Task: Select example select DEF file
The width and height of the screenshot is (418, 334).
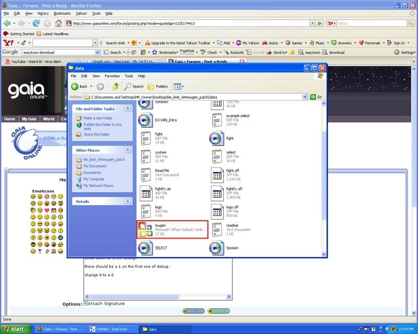Action: pyautogui.click(x=231, y=120)
